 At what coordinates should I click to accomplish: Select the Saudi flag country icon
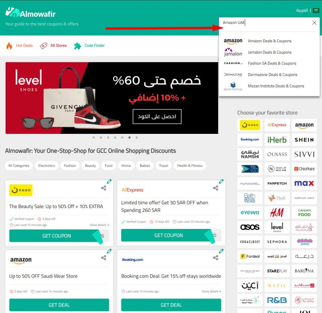(316, 10)
